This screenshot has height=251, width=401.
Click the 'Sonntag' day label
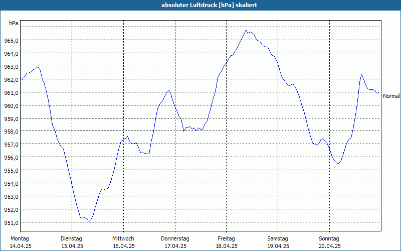click(329, 239)
